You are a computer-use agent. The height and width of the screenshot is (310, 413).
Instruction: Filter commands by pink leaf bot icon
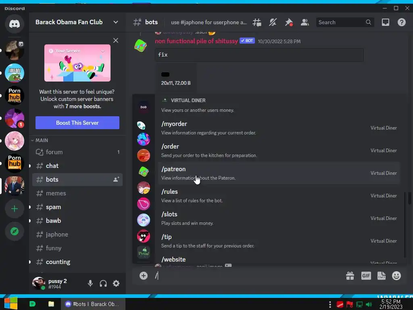144,204
